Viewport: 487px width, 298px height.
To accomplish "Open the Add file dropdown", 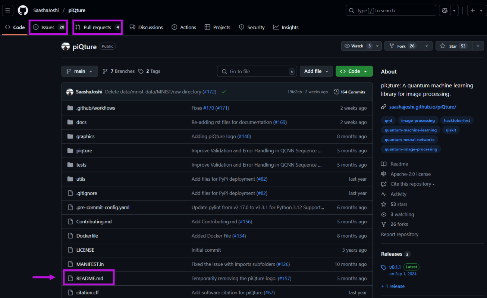I will click(x=316, y=71).
